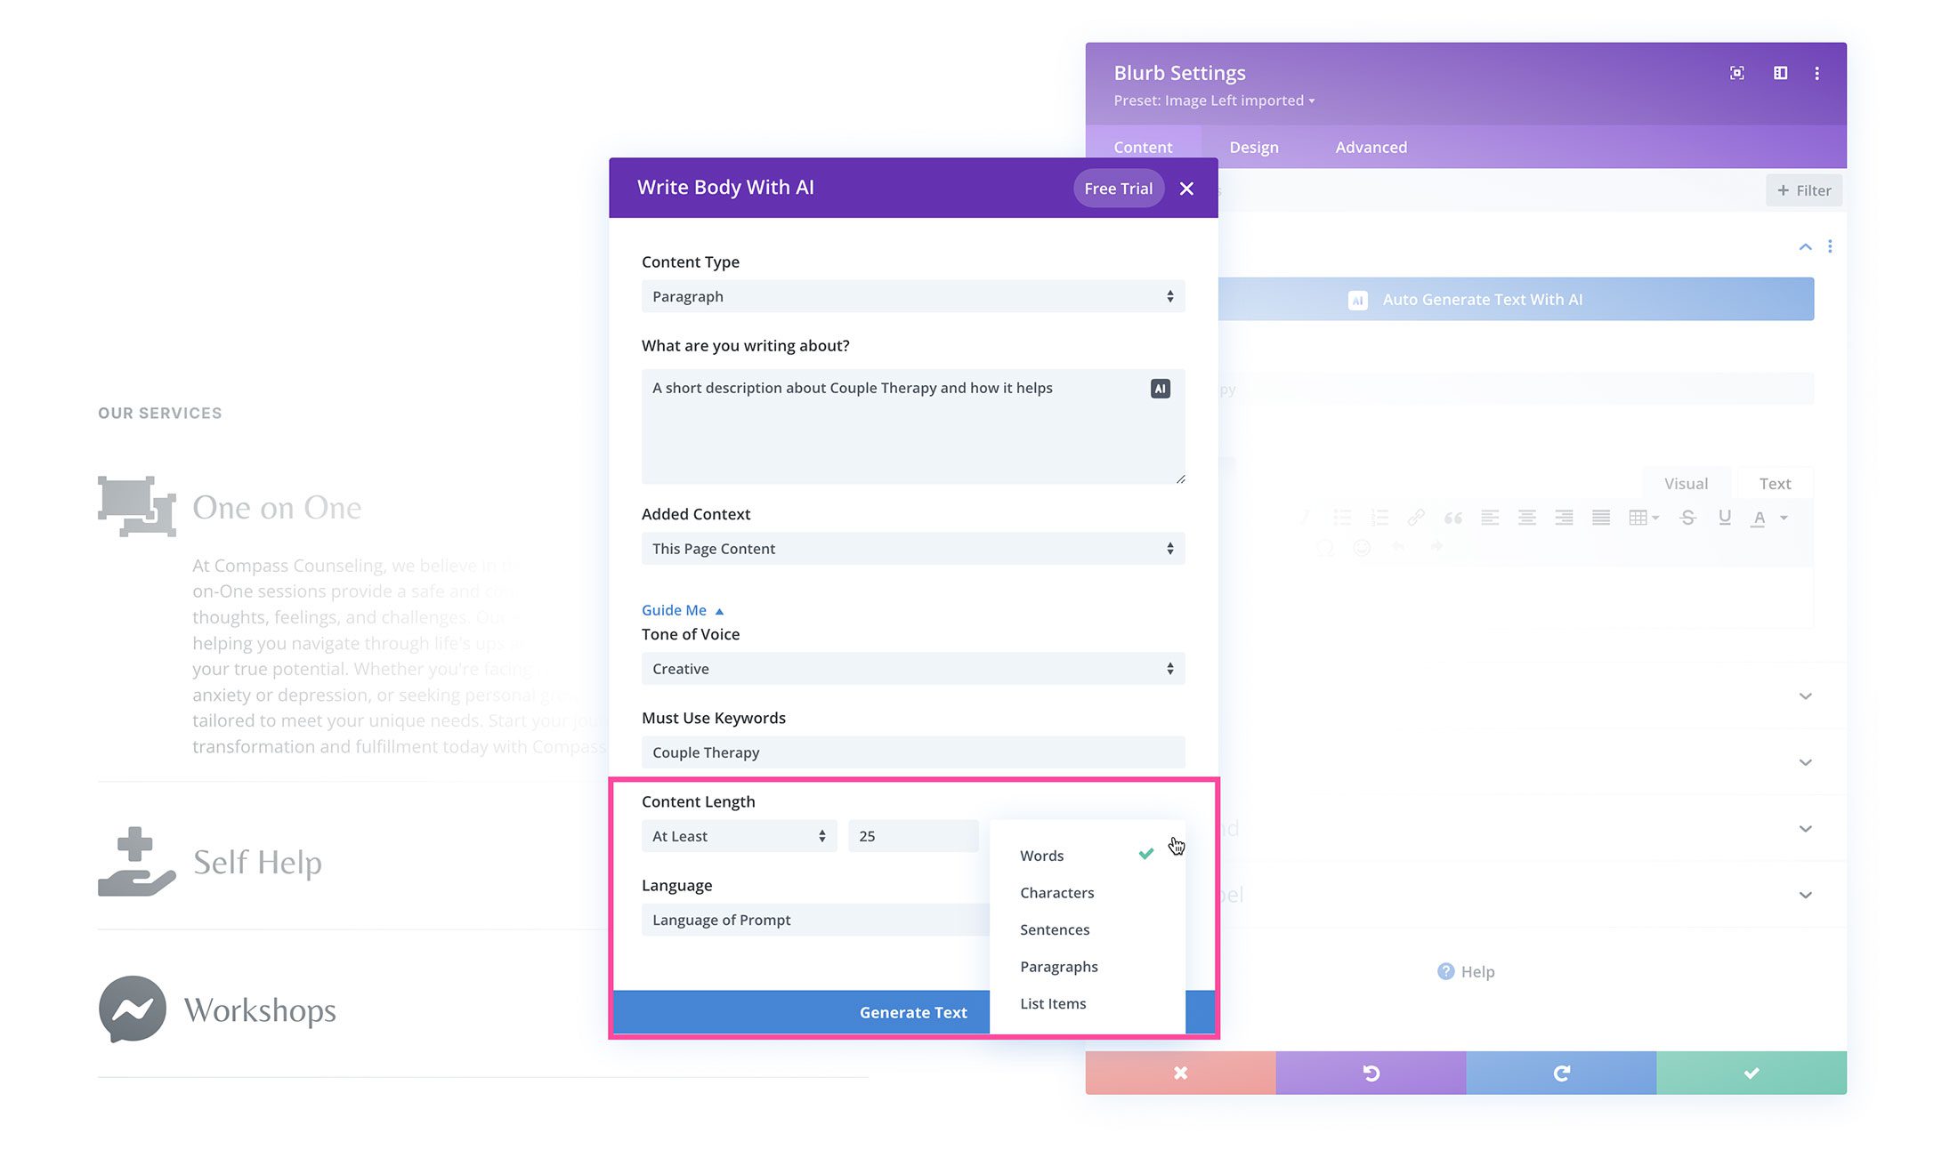Select 'Words' from content length unit dropdown
Image resolution: width=1958 pixels, height=1174 pixels.
[1042, 854]
